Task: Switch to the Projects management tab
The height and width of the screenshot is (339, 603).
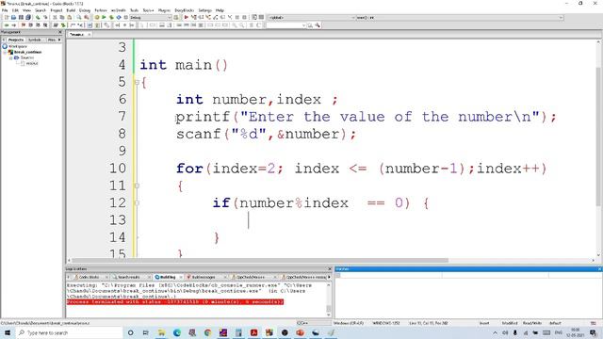Action: (x=15, y=40)
